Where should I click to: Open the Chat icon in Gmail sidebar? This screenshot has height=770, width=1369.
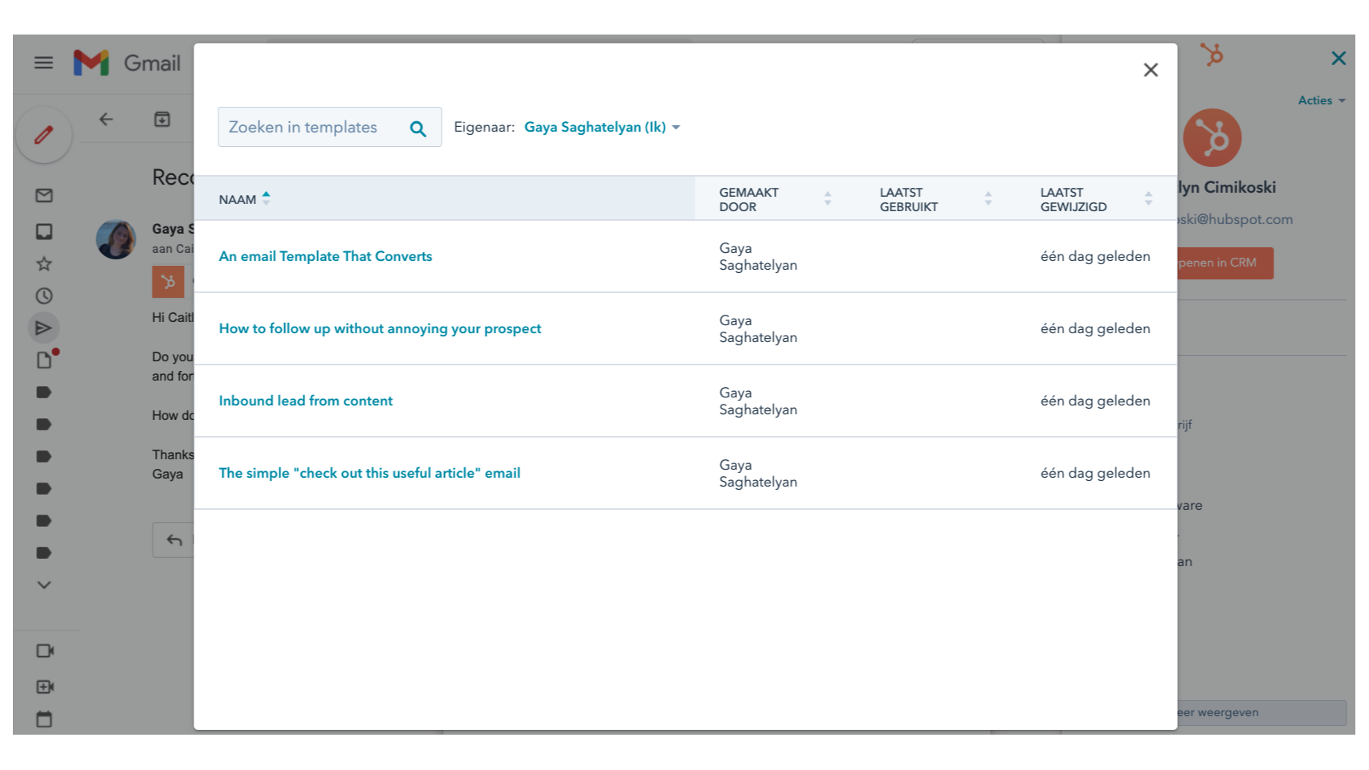pos(44,231)
